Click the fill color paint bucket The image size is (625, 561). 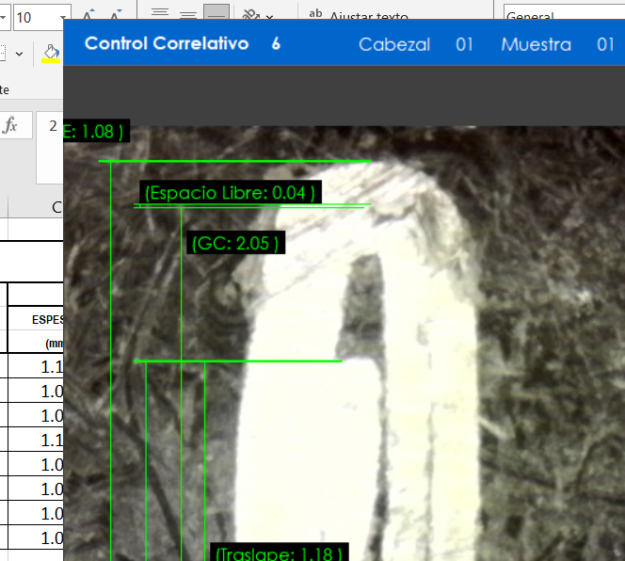[x=51, y=51]
